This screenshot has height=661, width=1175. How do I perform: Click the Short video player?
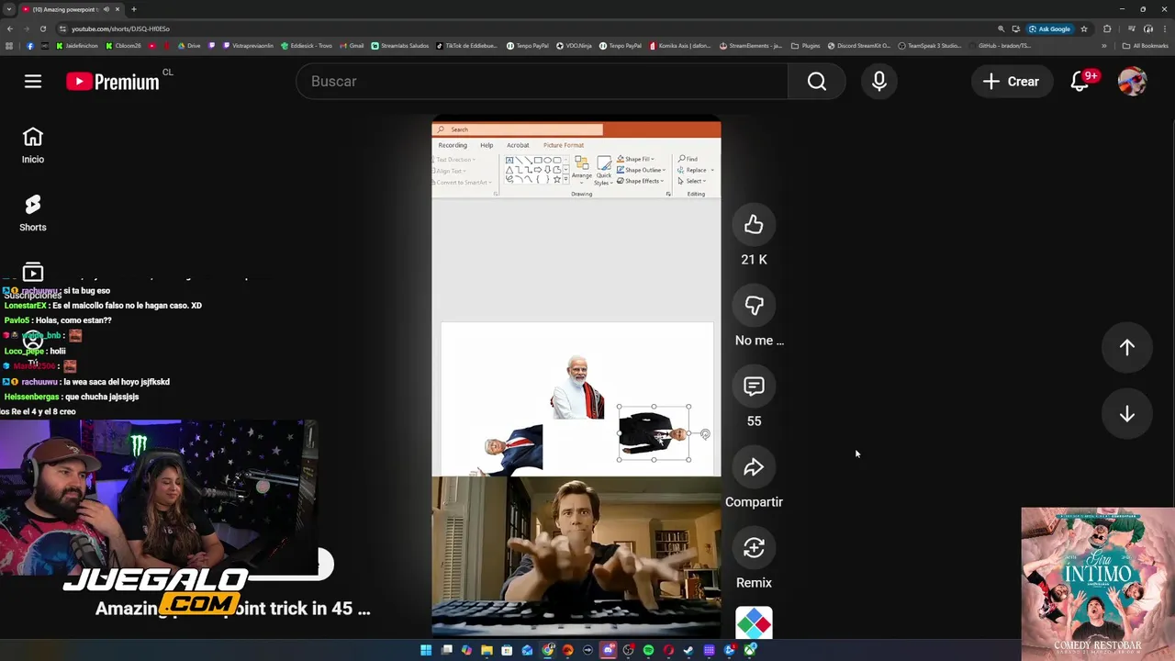point(576,378)
